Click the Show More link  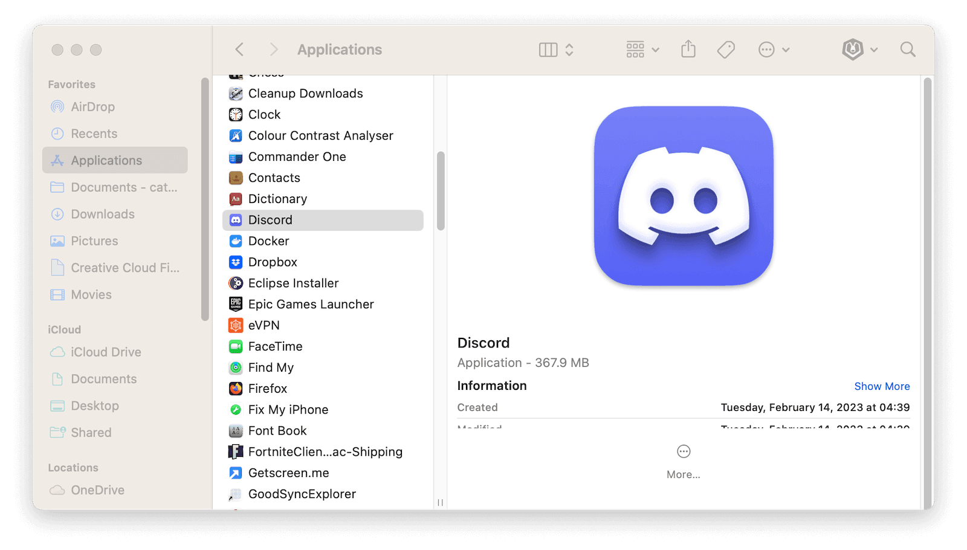point(882,386)
